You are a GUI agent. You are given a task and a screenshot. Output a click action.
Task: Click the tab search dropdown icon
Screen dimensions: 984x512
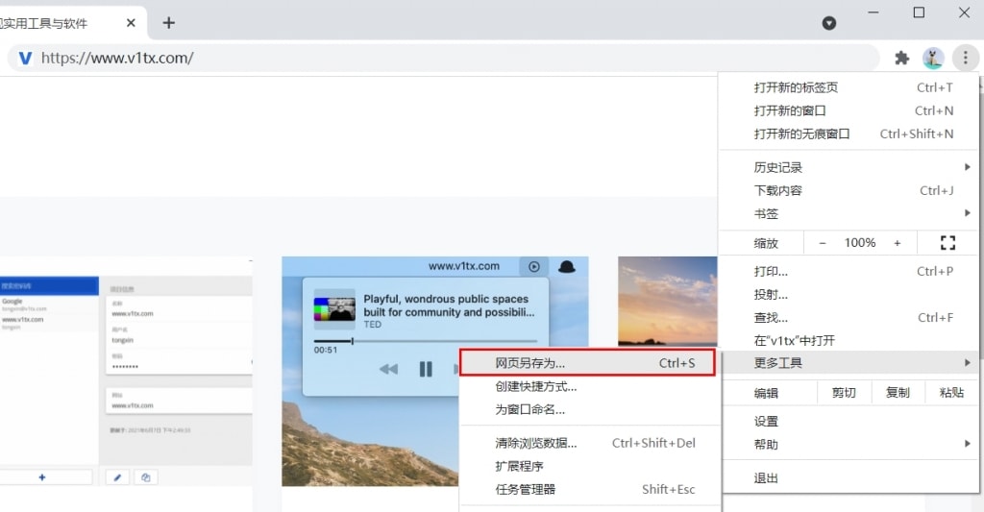[x=829, y=23]
